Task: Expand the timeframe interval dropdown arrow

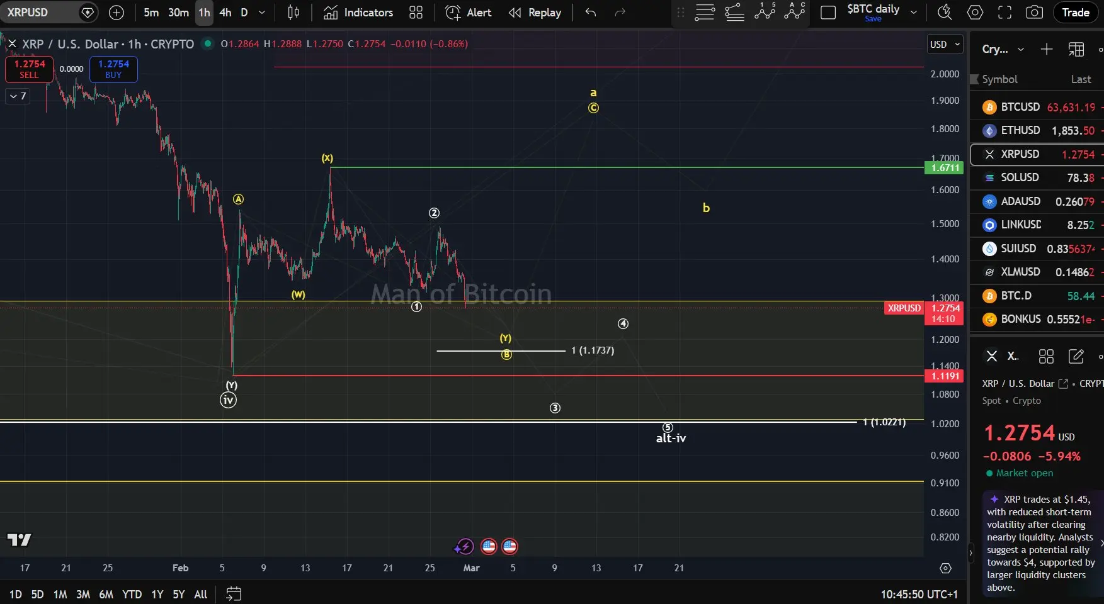Action: point(262,13)
